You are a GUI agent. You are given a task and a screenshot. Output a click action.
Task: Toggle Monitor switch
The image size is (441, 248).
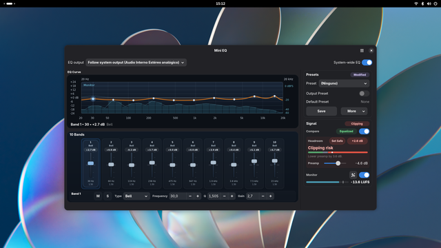point(364,175)
